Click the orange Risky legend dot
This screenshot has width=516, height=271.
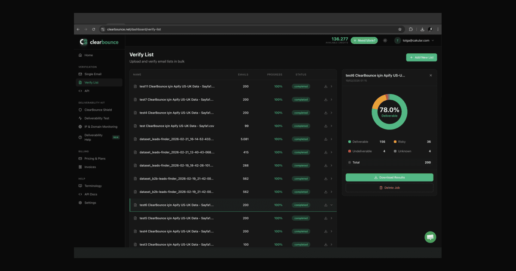tap(395, 142)
